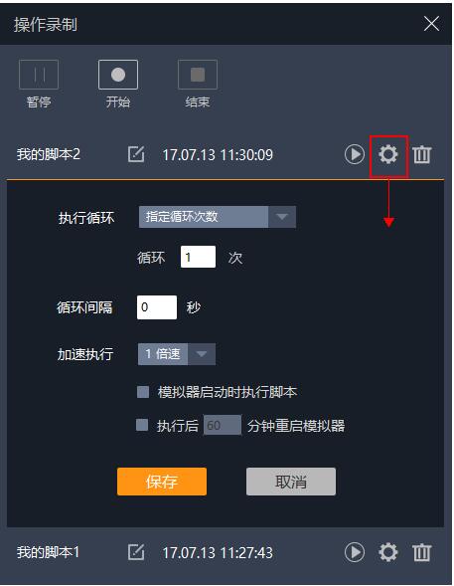Click the 循环 count input field
Screen dimensions: 454x586
coord(198,257)
